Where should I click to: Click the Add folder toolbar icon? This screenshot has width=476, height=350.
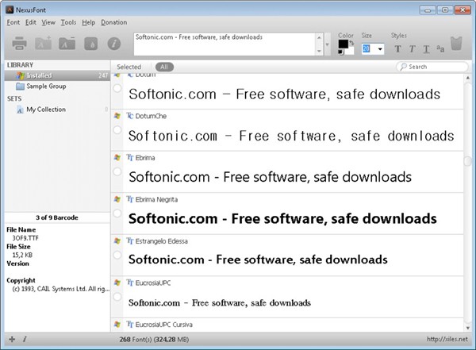(x=43, y=44)
